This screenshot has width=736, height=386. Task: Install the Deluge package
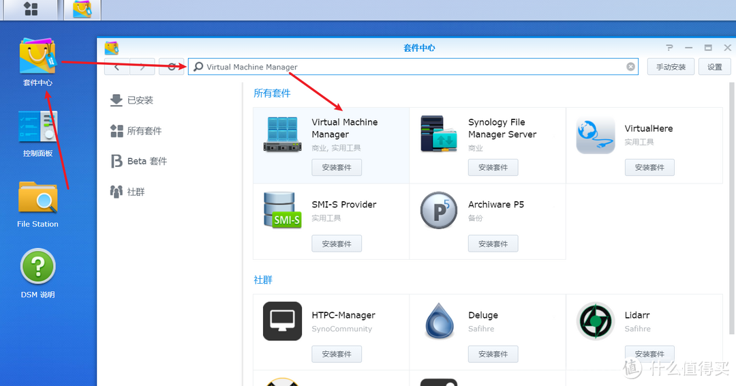493,354
